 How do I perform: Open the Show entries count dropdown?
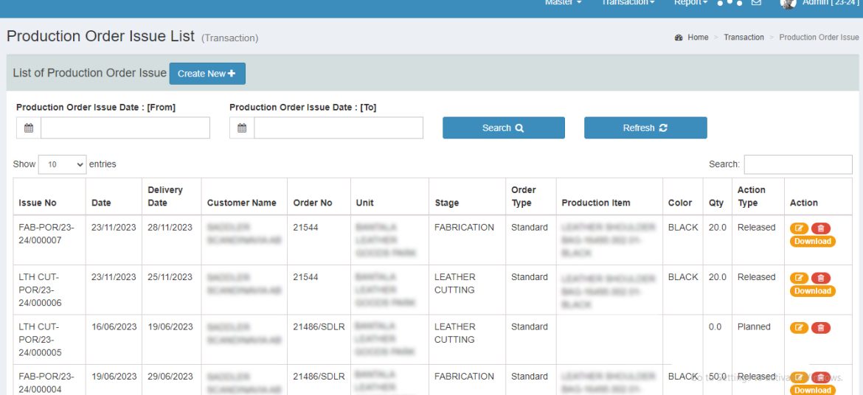pos(62,165)
